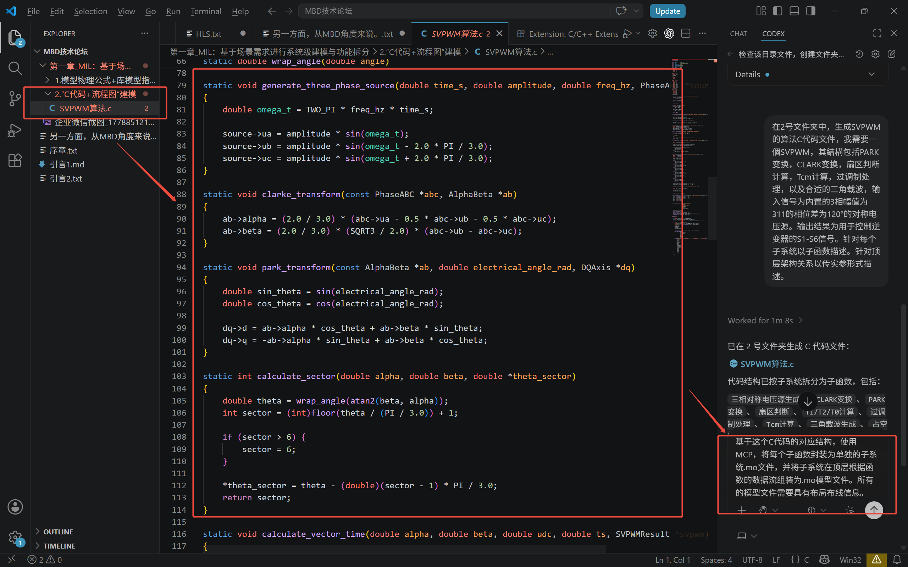Viewport: 908px width, 567px height.
Task: Start a new Codex chat with edit icon
Action: click(x=891, y=54)
